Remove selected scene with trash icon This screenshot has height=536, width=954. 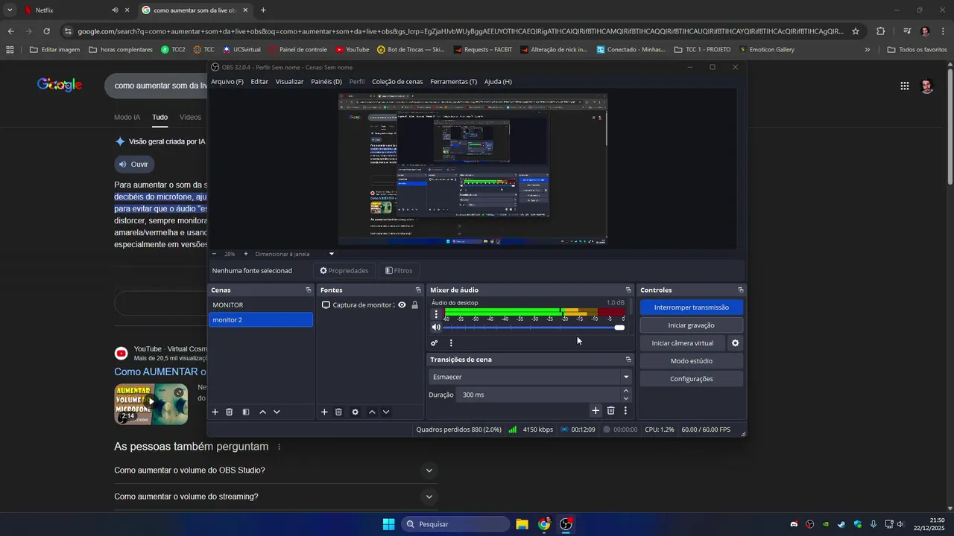click(x=230, y=412)
